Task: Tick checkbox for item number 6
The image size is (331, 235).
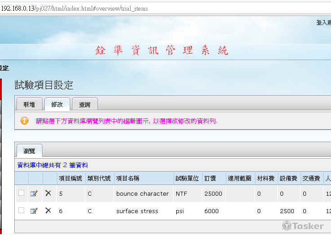Action: click(21, 210)
